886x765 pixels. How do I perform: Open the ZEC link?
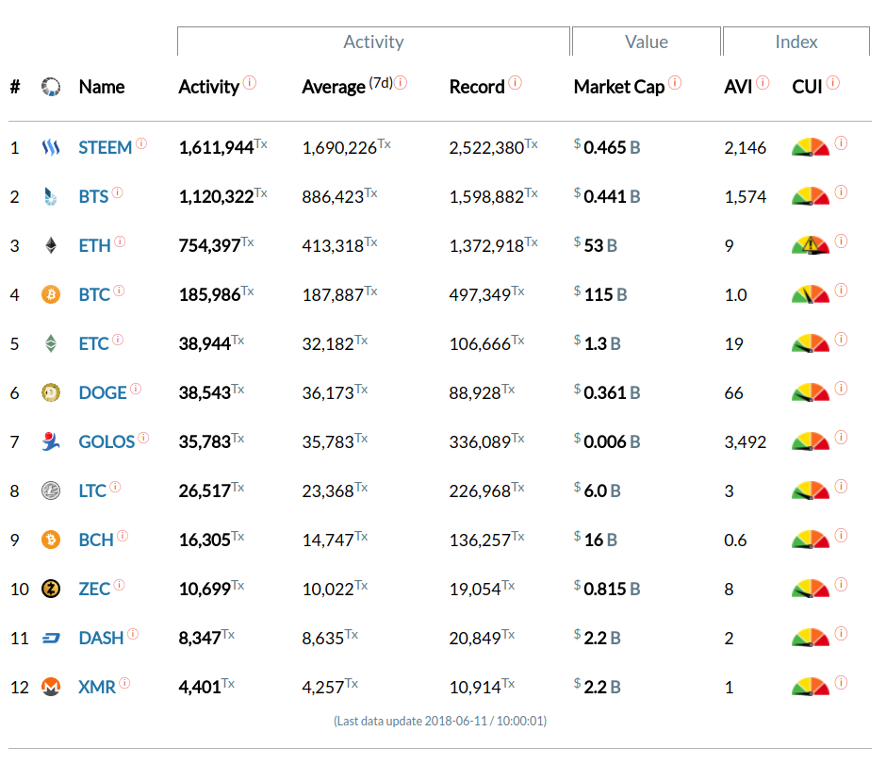tap(94, 590)
